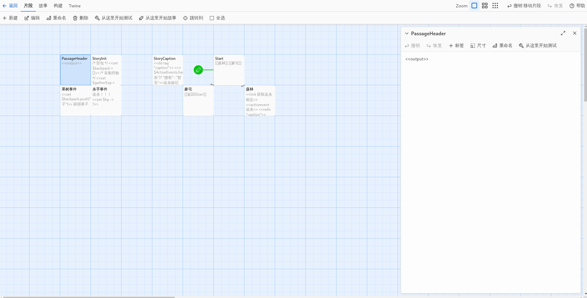Select the four-square medium zoom view

click(x=485, y=6)
